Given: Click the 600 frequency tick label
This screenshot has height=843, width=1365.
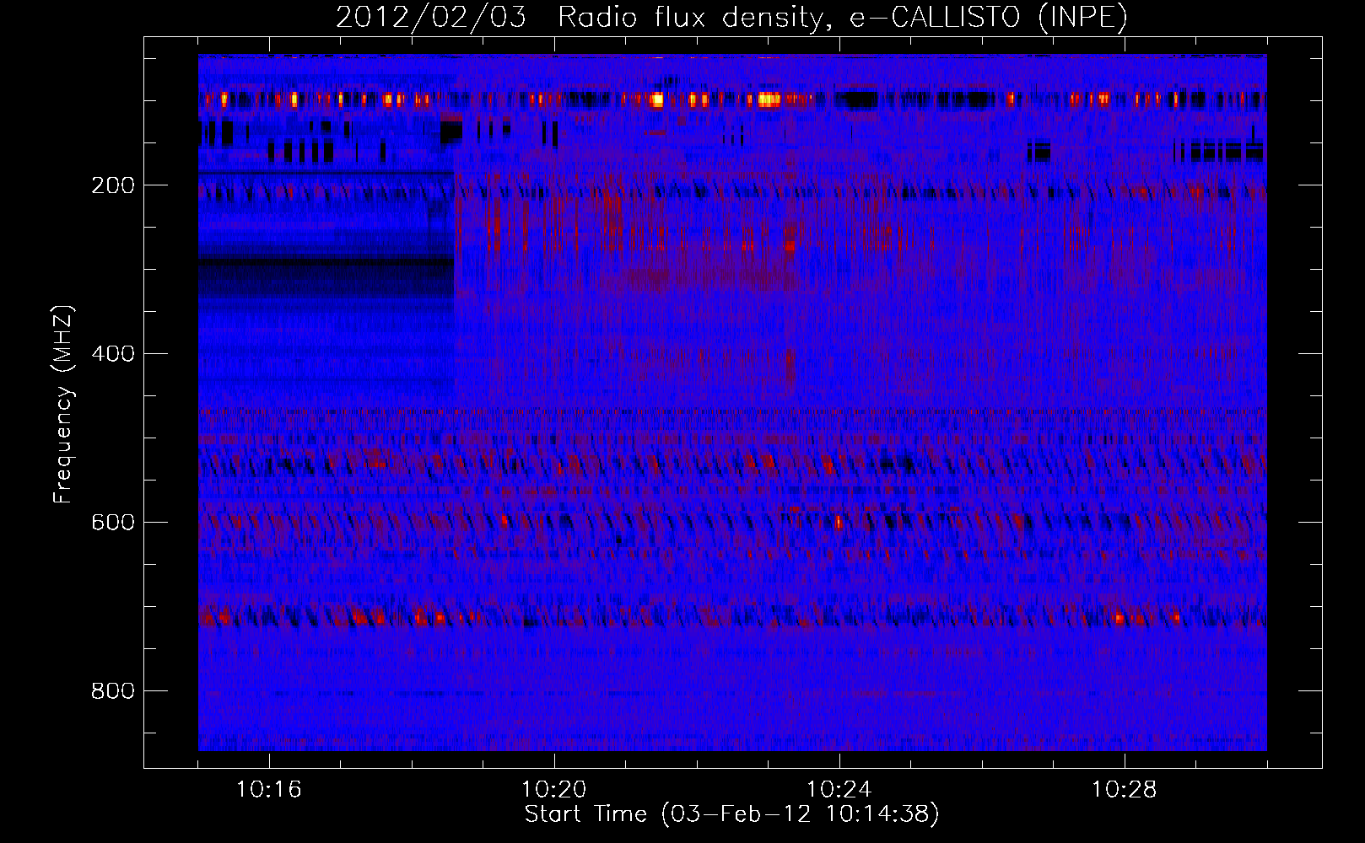Looking at the screenshot, I should coord(113,523).
